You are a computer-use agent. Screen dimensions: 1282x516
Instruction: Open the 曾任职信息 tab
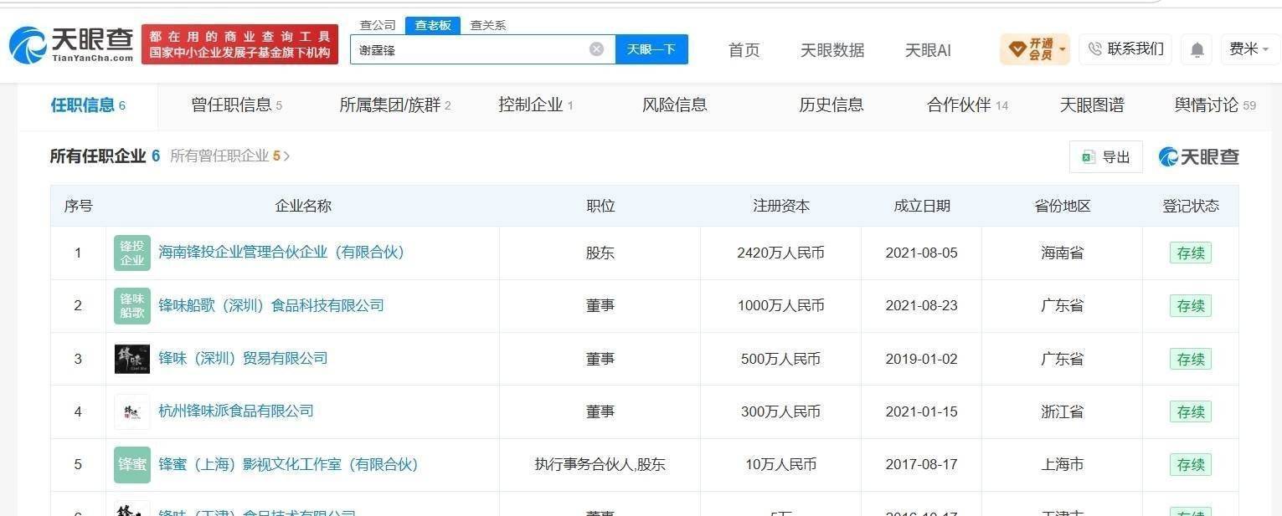(237, 105)
